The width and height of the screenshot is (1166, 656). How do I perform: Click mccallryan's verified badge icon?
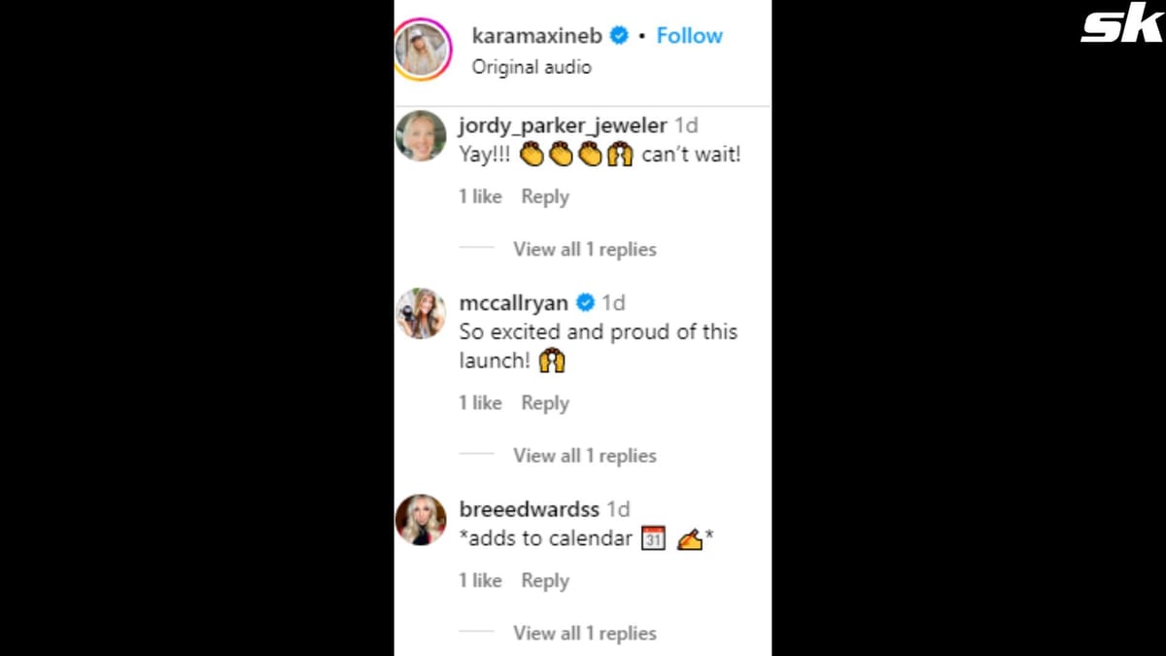(x=586, y=303)
